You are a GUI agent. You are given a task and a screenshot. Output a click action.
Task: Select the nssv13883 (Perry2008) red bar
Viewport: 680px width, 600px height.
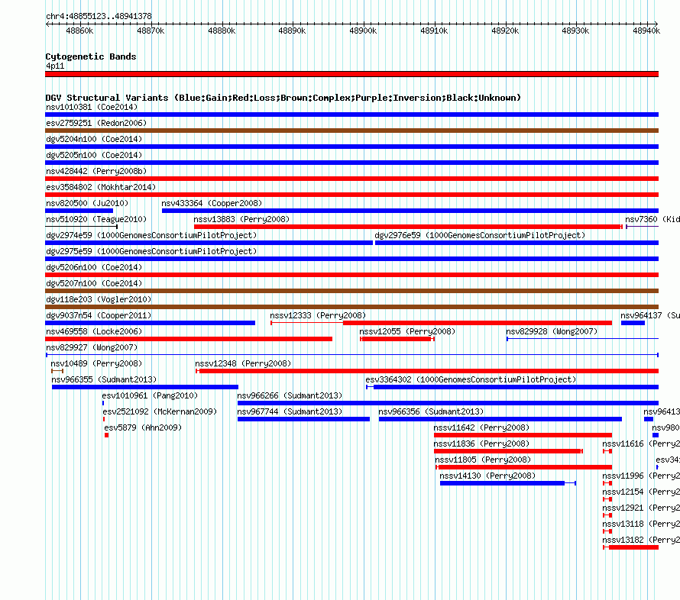[408, 227]
